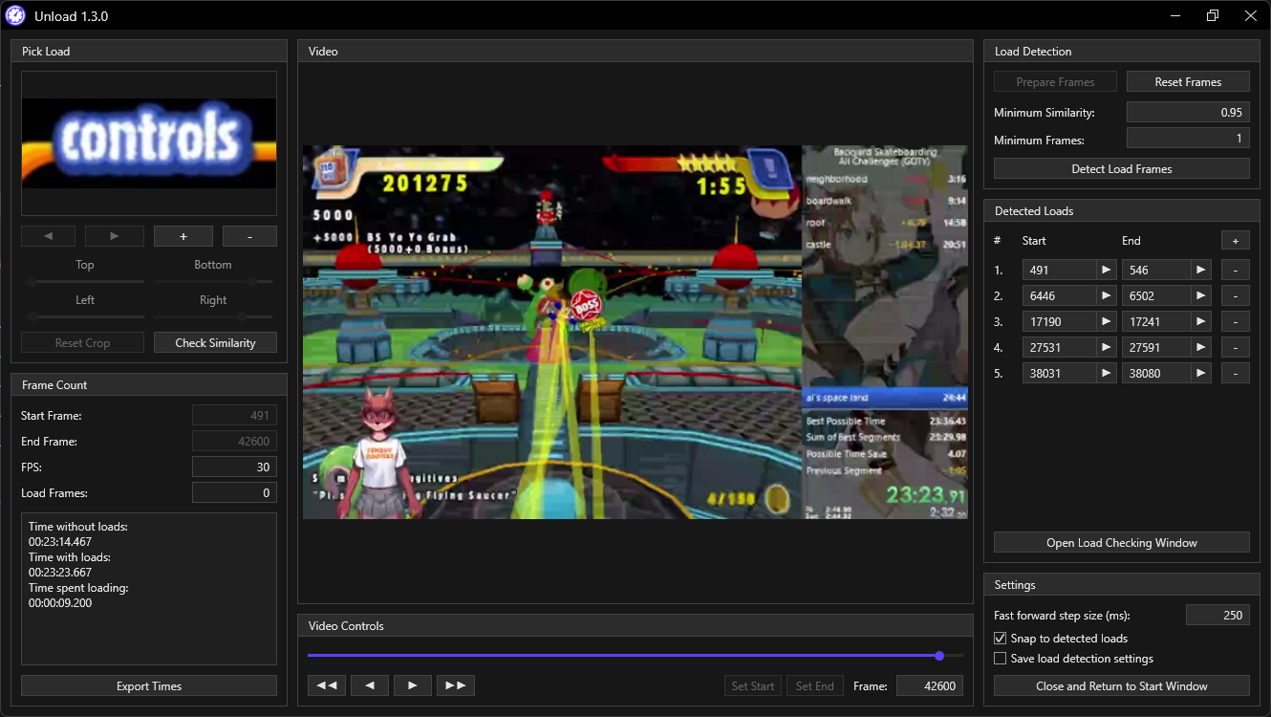Image resolution: width=1271 pixels, height=717 pixels.
Task: Delete detected load row 2
Action: pos(1236,296)
